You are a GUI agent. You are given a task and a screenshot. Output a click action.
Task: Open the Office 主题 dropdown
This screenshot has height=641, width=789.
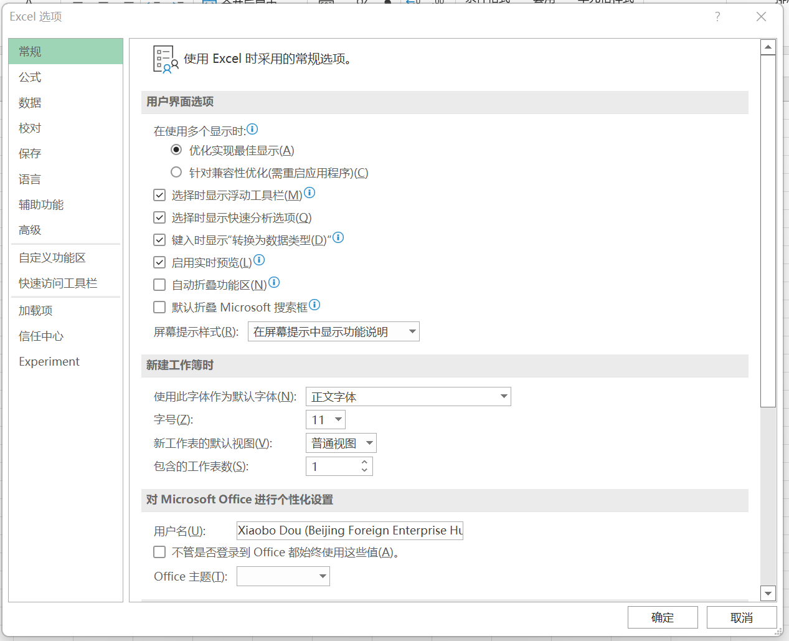point(322,576)
